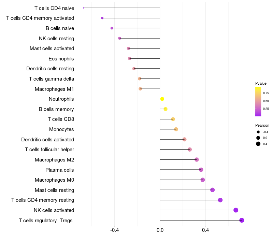Click the Eosinophils axis label
The image size is (273, 239).
pyautogui.click(x=61, y=59)
